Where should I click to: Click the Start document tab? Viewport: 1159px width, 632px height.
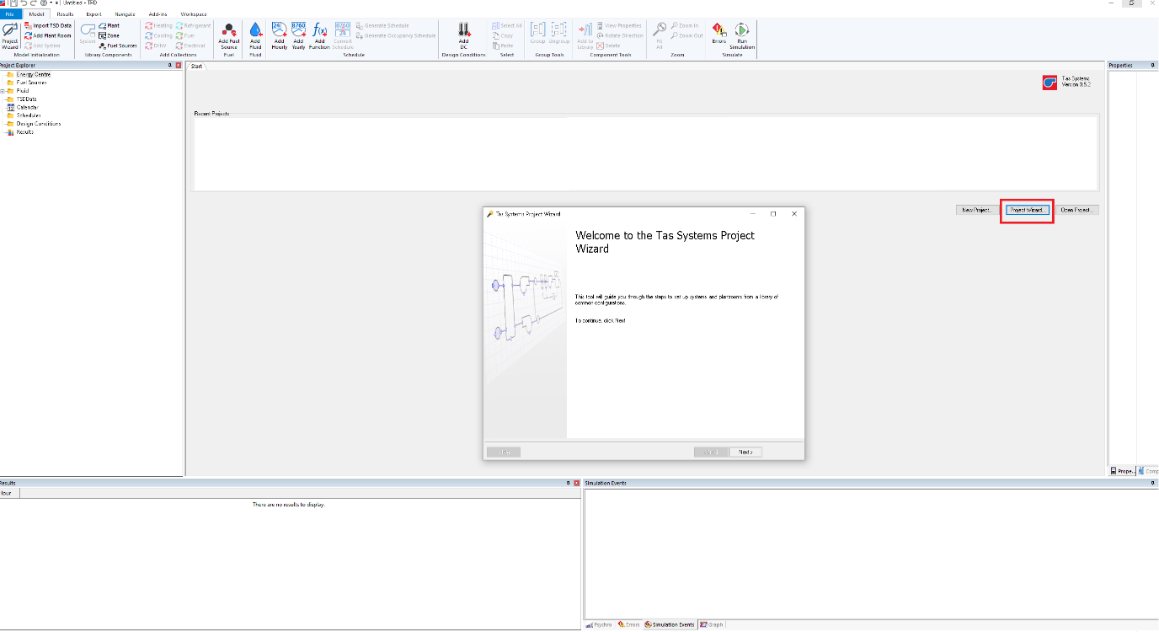pyautogui.click(x=196, y=66)
